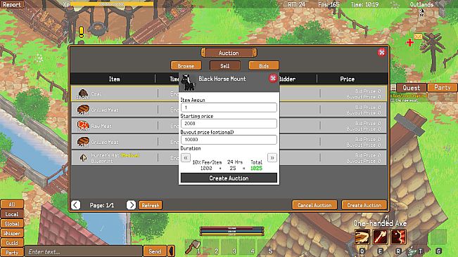Screen dimensions: 458x257
Task: Activate the E skill icon
Action: [380, 237]
